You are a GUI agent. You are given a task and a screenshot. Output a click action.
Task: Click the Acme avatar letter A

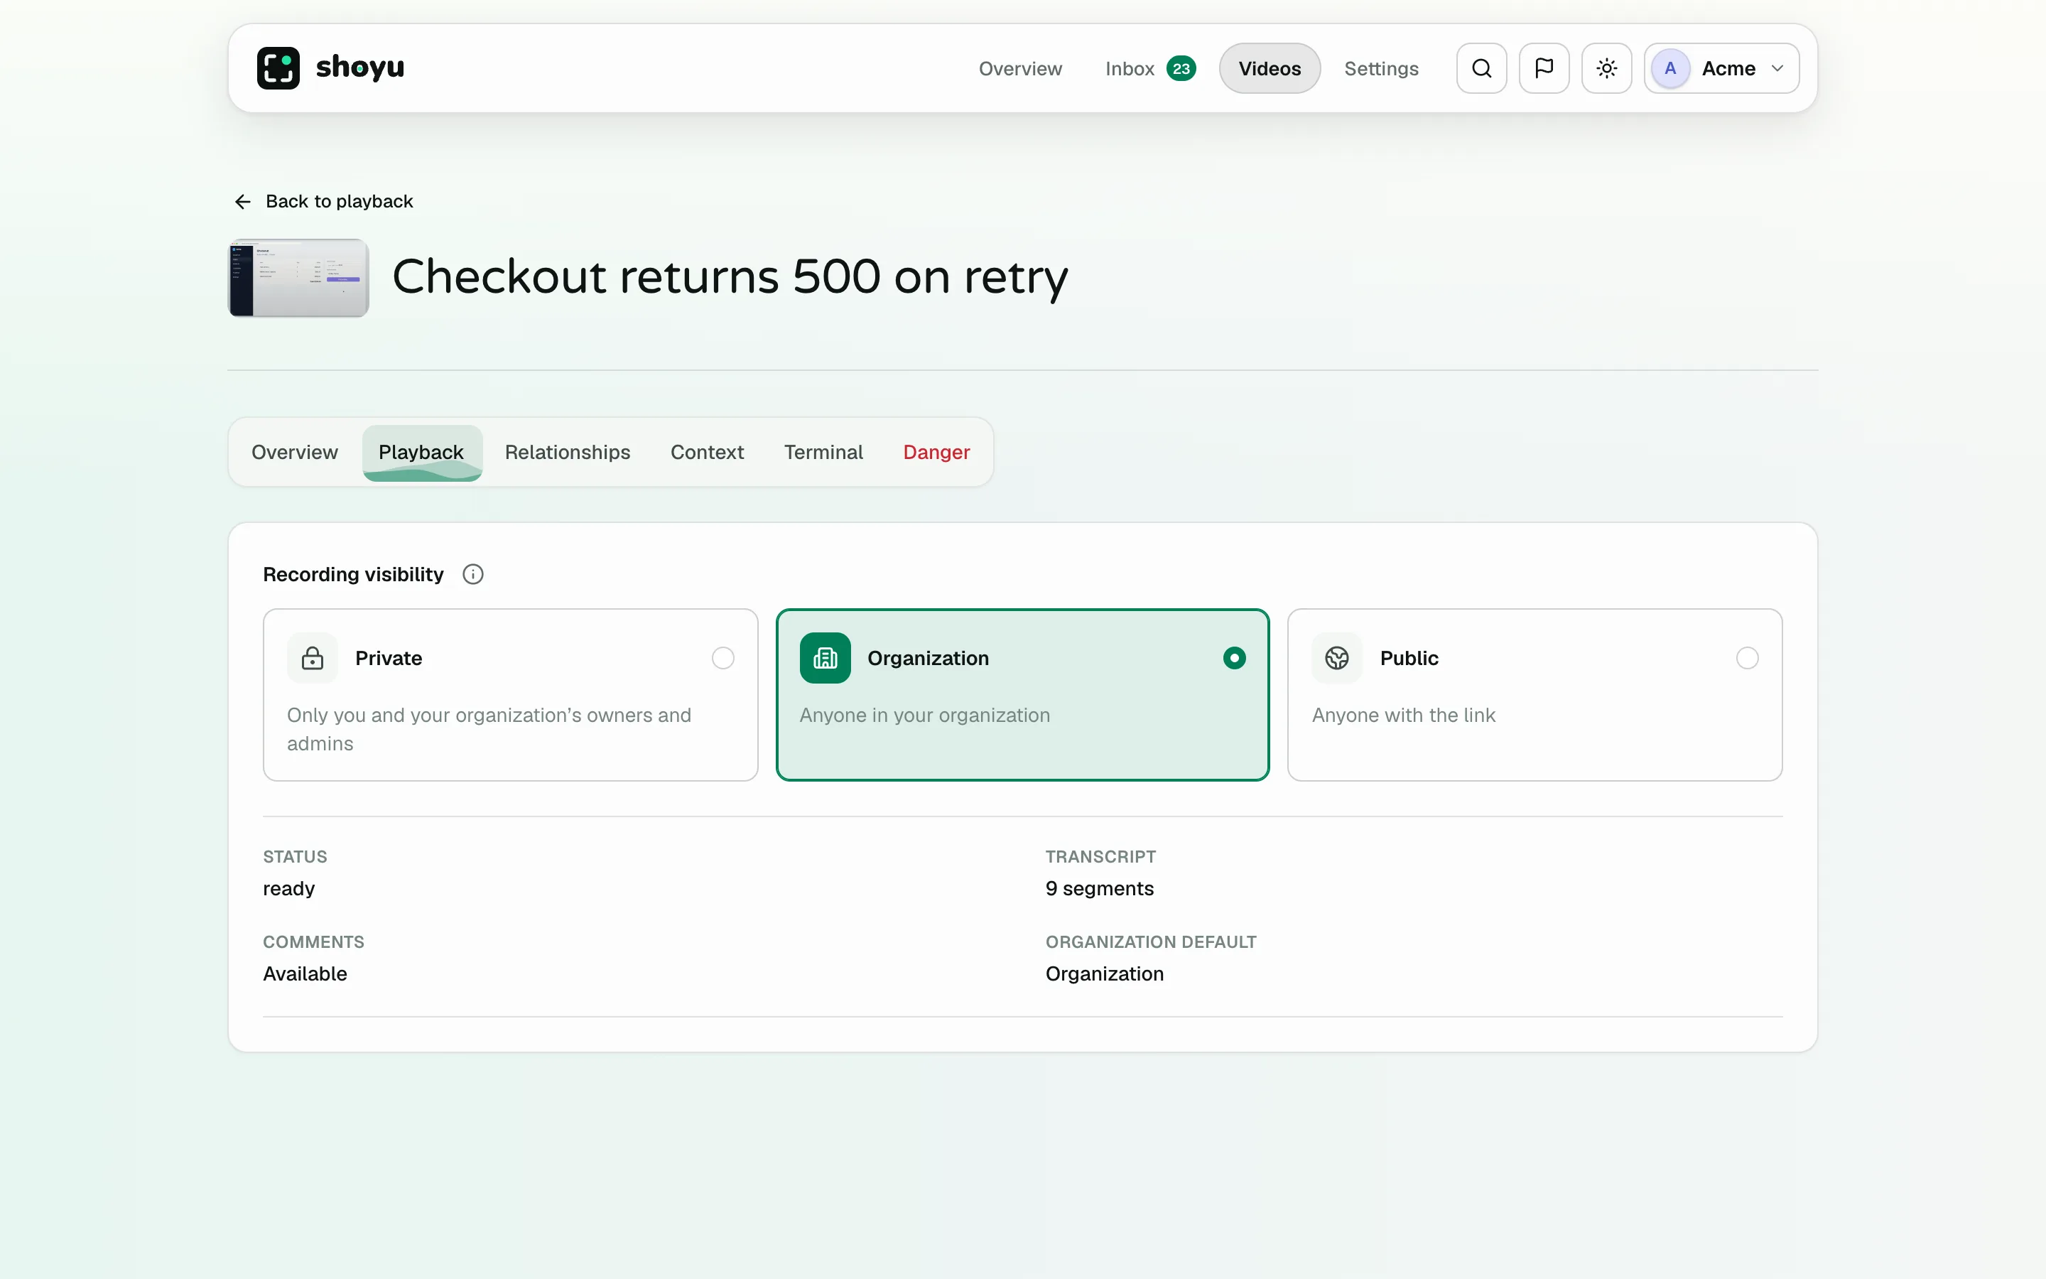[x=1669, y=68]
